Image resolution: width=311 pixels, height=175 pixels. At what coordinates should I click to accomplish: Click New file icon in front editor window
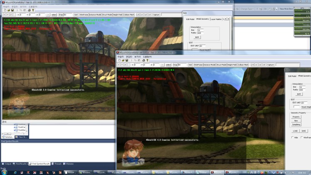coord(119,60)
